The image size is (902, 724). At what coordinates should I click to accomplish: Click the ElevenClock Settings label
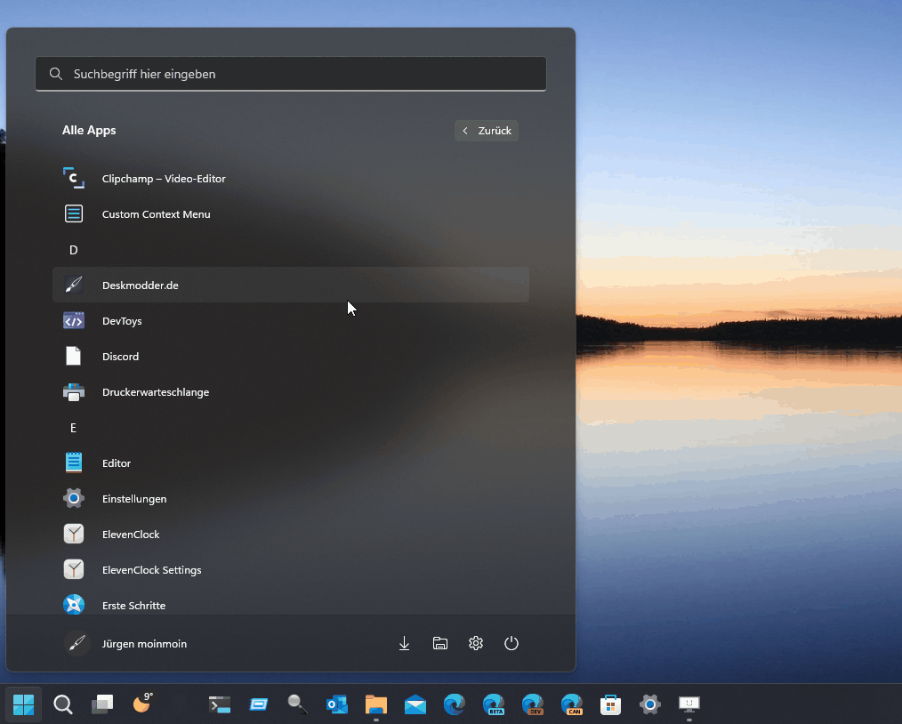click(152, 570)
